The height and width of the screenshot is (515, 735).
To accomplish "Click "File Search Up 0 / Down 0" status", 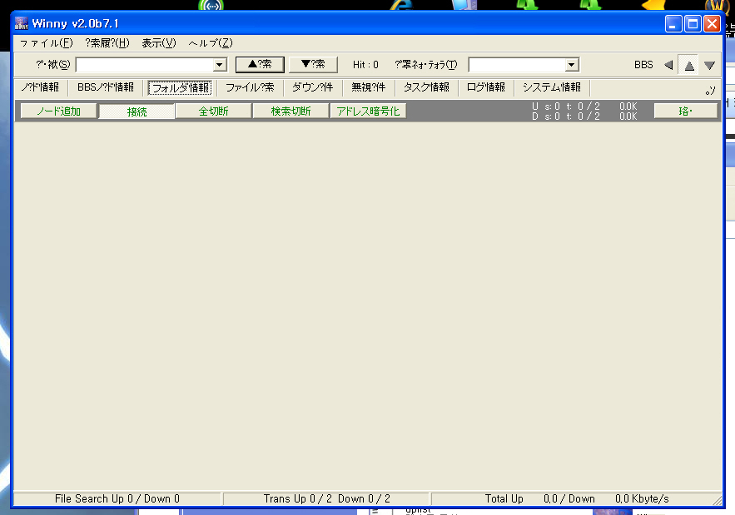I will tap(117, 498).
